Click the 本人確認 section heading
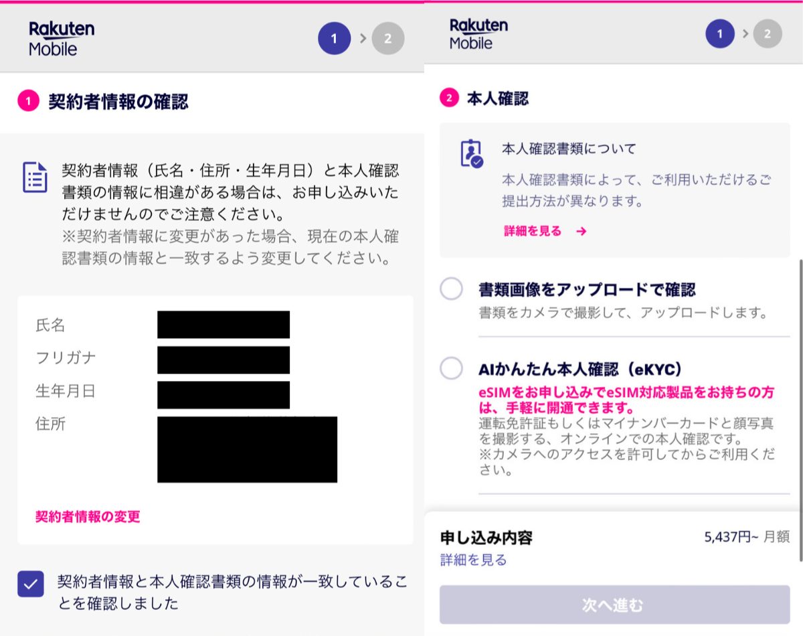The width and height of the screenshot is (803, 636). coord(498,99)
